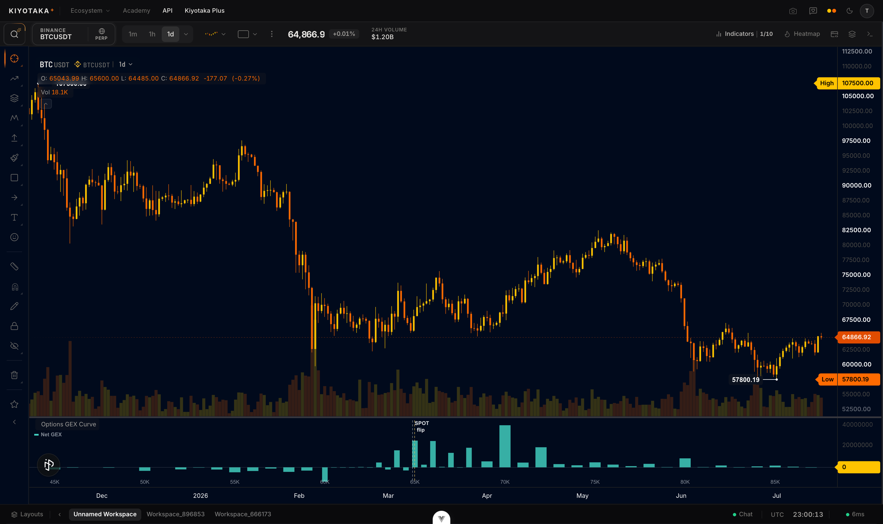The image size is (883, 524).
Task: Click the symbol search magnifier
Action: coord(14,34)
